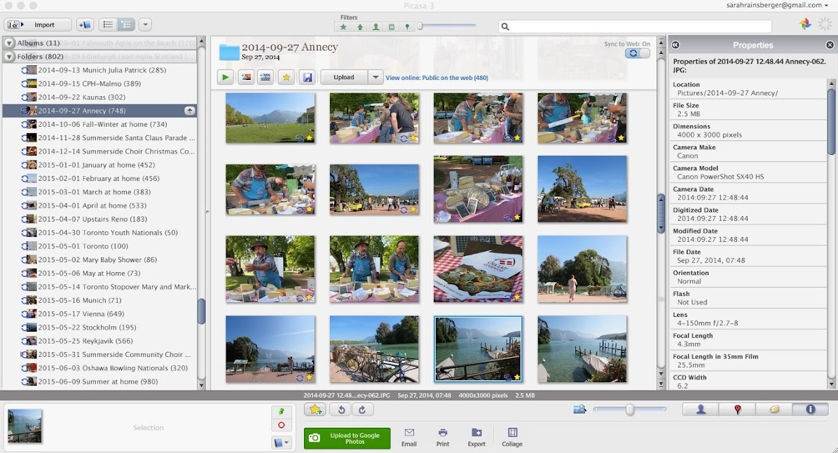Filter to show photos with faces only
The width and height of the screenshot is (838, 453).
[376, 27]
